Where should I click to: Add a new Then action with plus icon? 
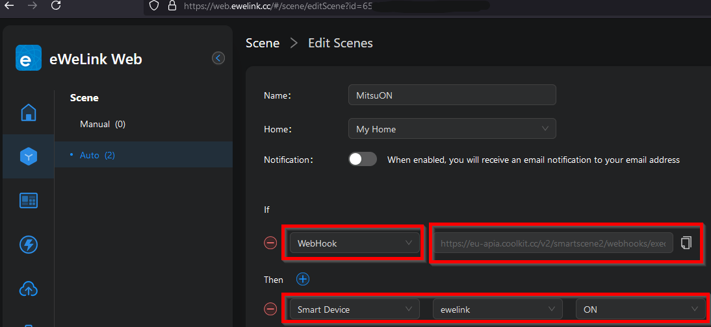(x=302, y=279)
